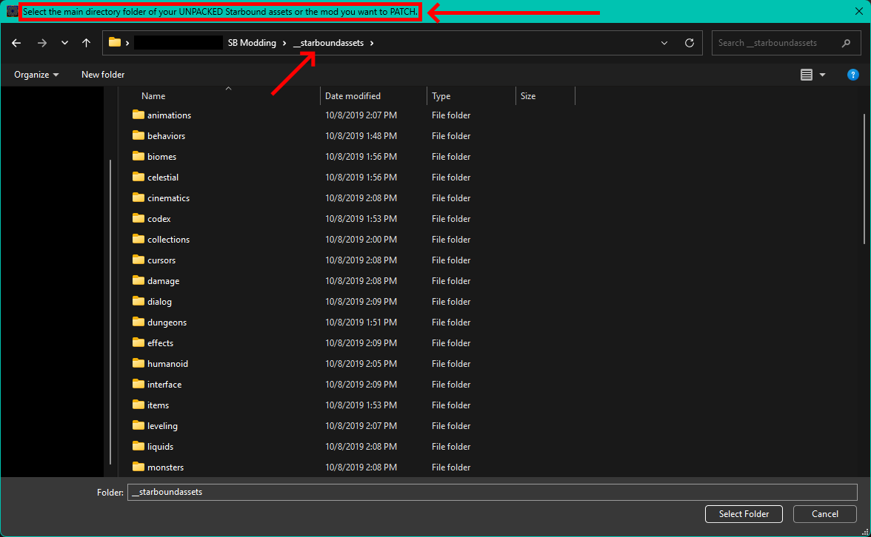The height and width of the screenshot is (537, 871).
Task: Cancel the folder selection dialog
Action: (825, 513)
